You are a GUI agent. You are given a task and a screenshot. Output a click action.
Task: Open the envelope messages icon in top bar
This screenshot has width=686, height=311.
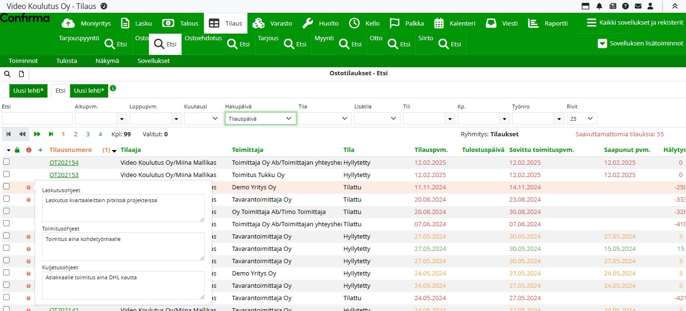click(638, 6)
